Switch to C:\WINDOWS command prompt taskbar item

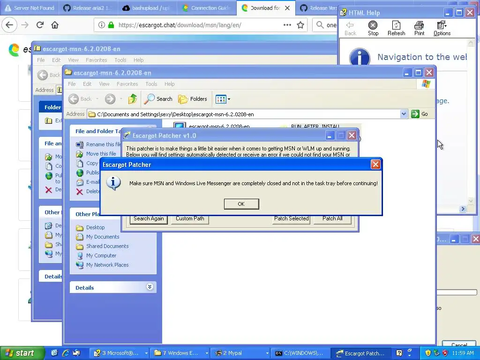pyautogui.click(x=301, y=353)
